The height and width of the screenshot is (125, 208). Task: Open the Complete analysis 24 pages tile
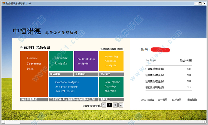(x=73, y=87)
